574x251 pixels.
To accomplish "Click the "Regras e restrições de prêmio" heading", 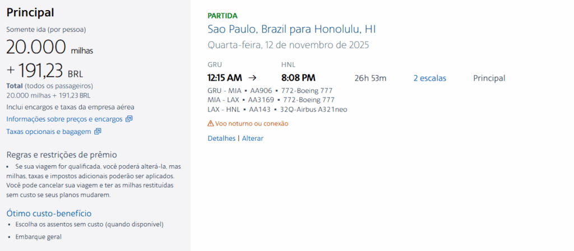I will (x=62, y=155).
